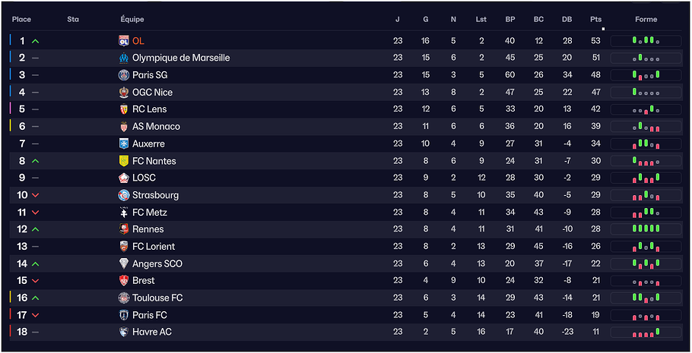
Task: Click the red down arrow beside Paris FC
Action: 36,315
